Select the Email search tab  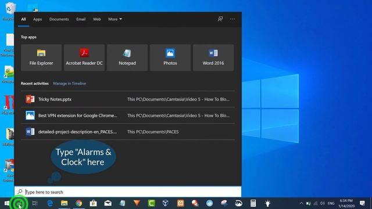(81, 19)
